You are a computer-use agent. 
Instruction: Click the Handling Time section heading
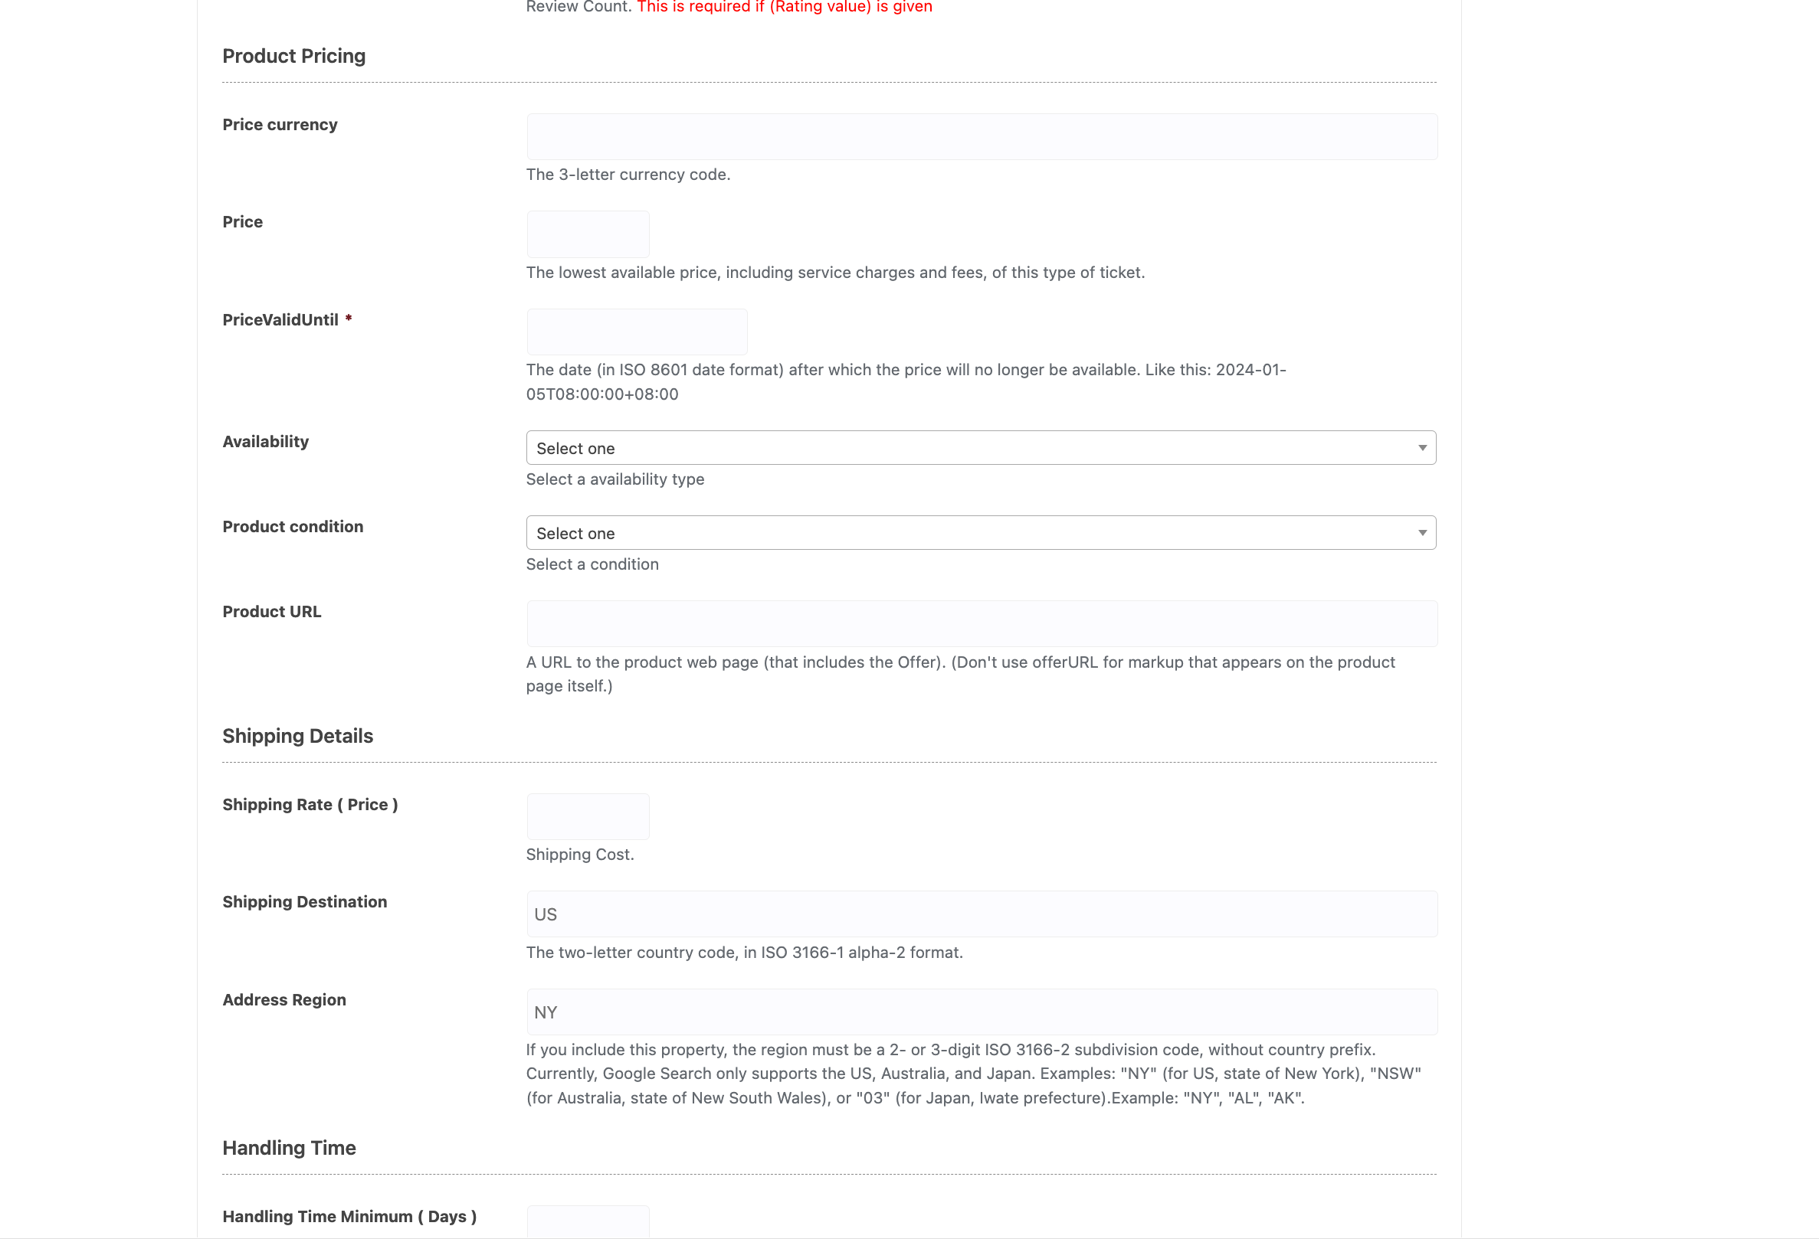289,1149
